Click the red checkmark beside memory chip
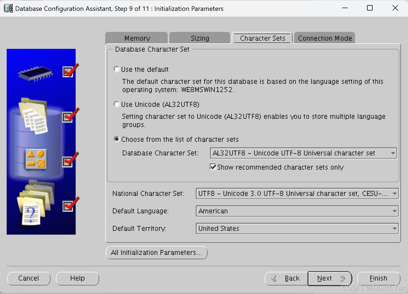Image resolution: width=408 pixels, height=294 pixels. click(x=70, y=70)
